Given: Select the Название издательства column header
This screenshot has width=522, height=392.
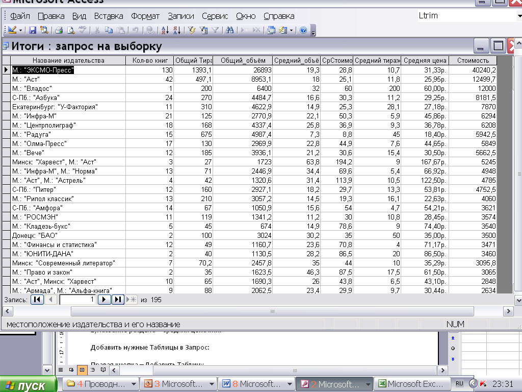Looking at the screenshot, I should click(x=68, y=60).
